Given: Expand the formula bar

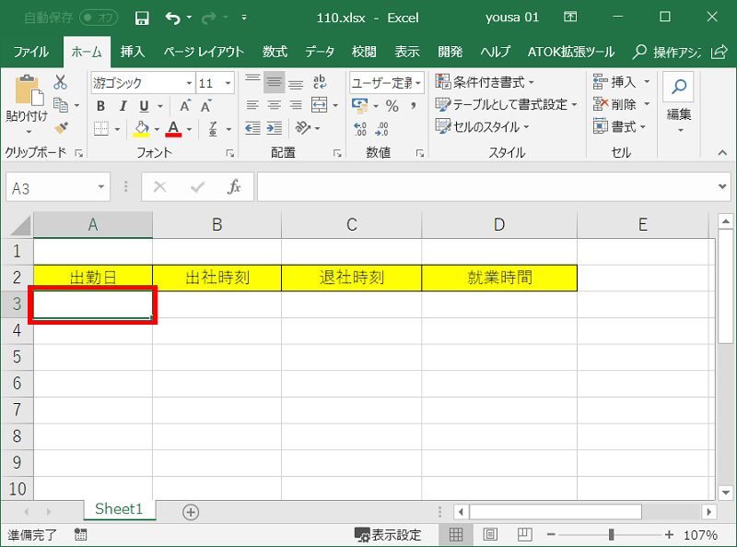Looking at the screenshot, I should pyautogui.click(x=722, y=186).
